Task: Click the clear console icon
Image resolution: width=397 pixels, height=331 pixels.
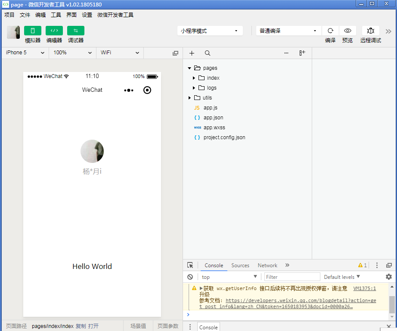Action: point(190,277)
